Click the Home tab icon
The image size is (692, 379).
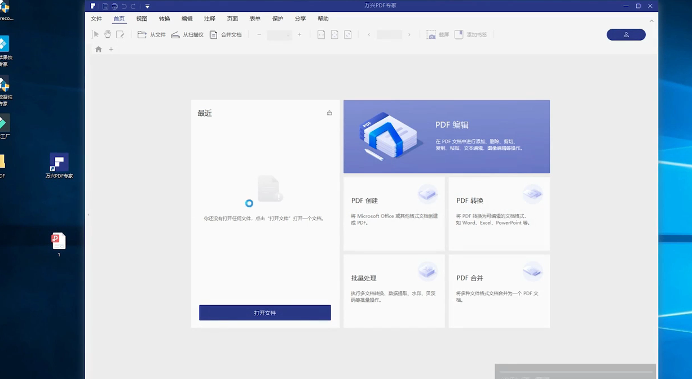pos(99,50)
